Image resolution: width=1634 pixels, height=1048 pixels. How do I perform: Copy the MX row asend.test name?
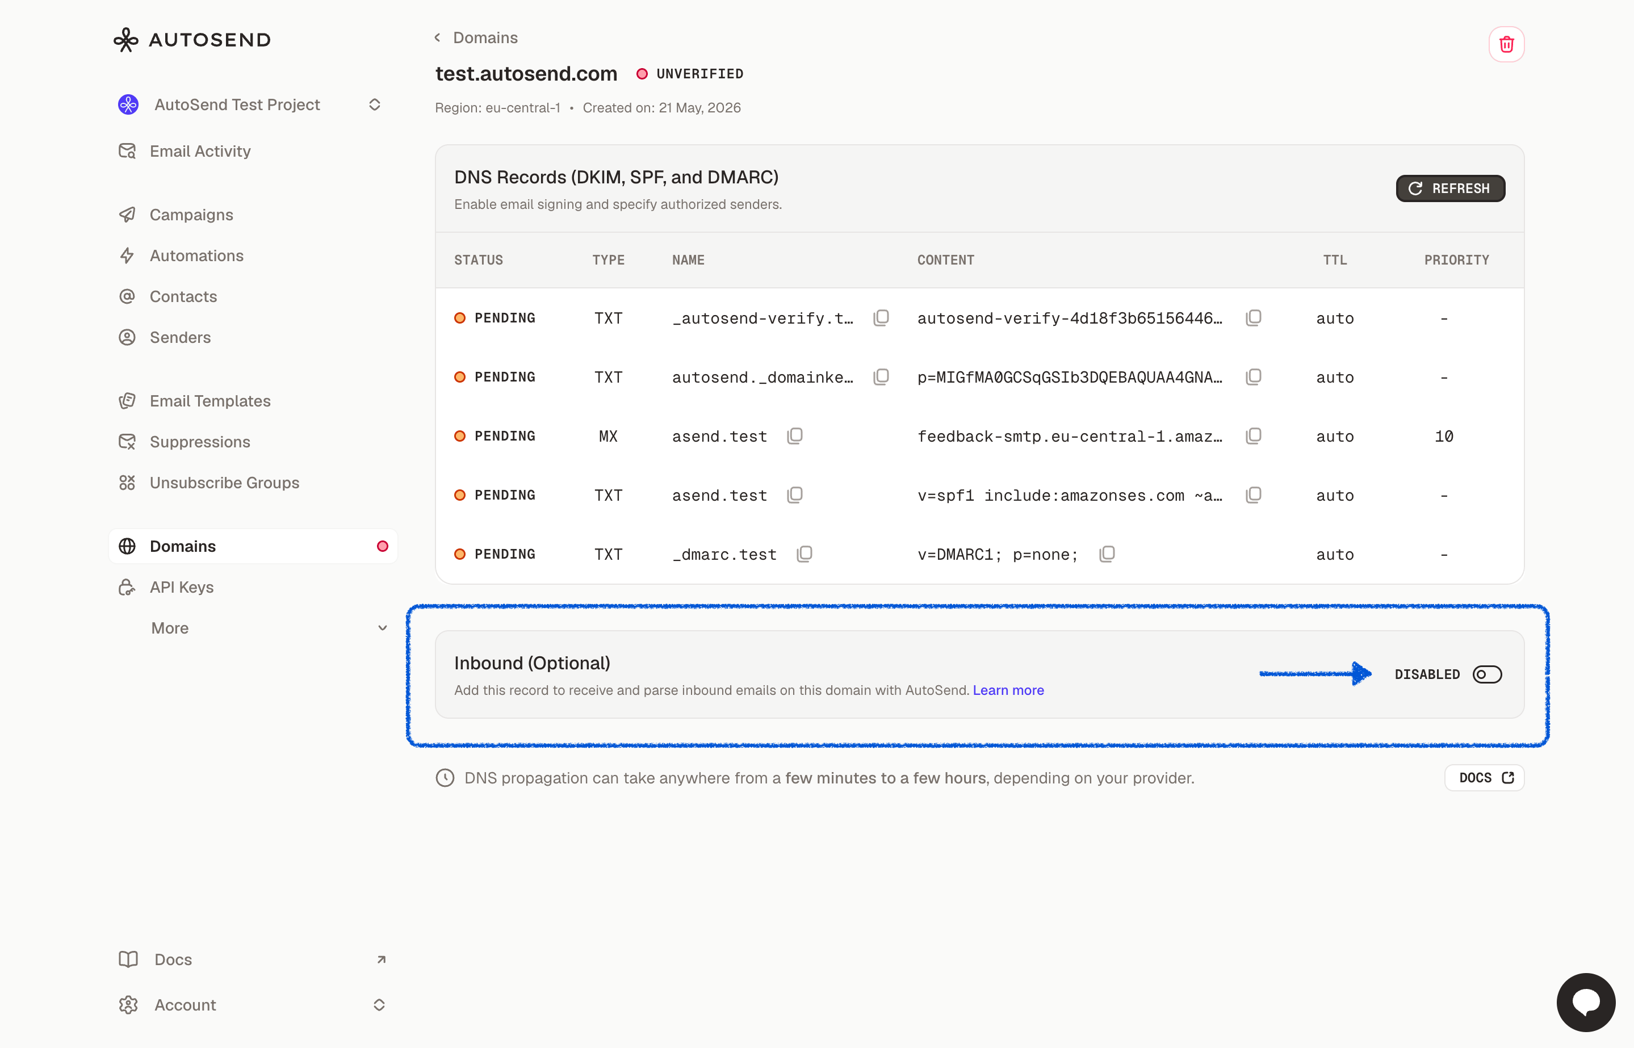795,436
